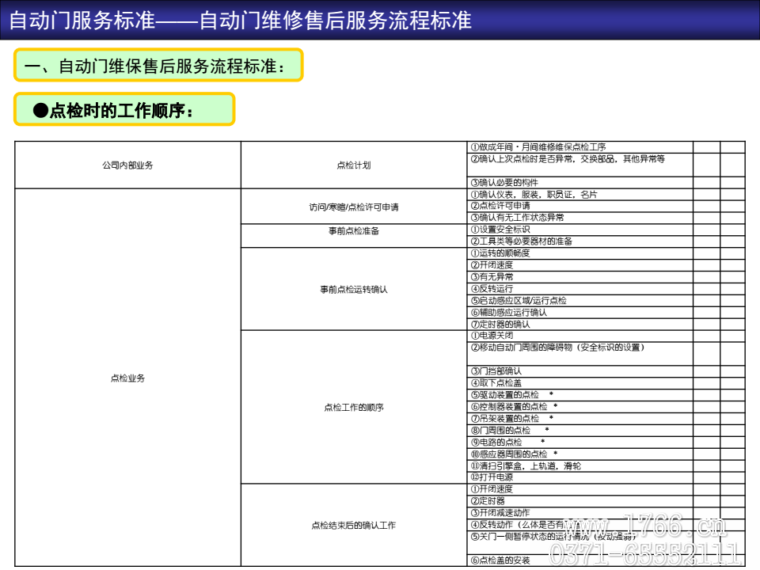Select the ①设置安全标识 row
Image resolution: width=760 pixels, height=570 pixels.
pos(500,230)
